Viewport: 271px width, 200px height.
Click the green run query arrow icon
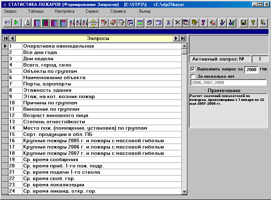click(x=17, y=23)
